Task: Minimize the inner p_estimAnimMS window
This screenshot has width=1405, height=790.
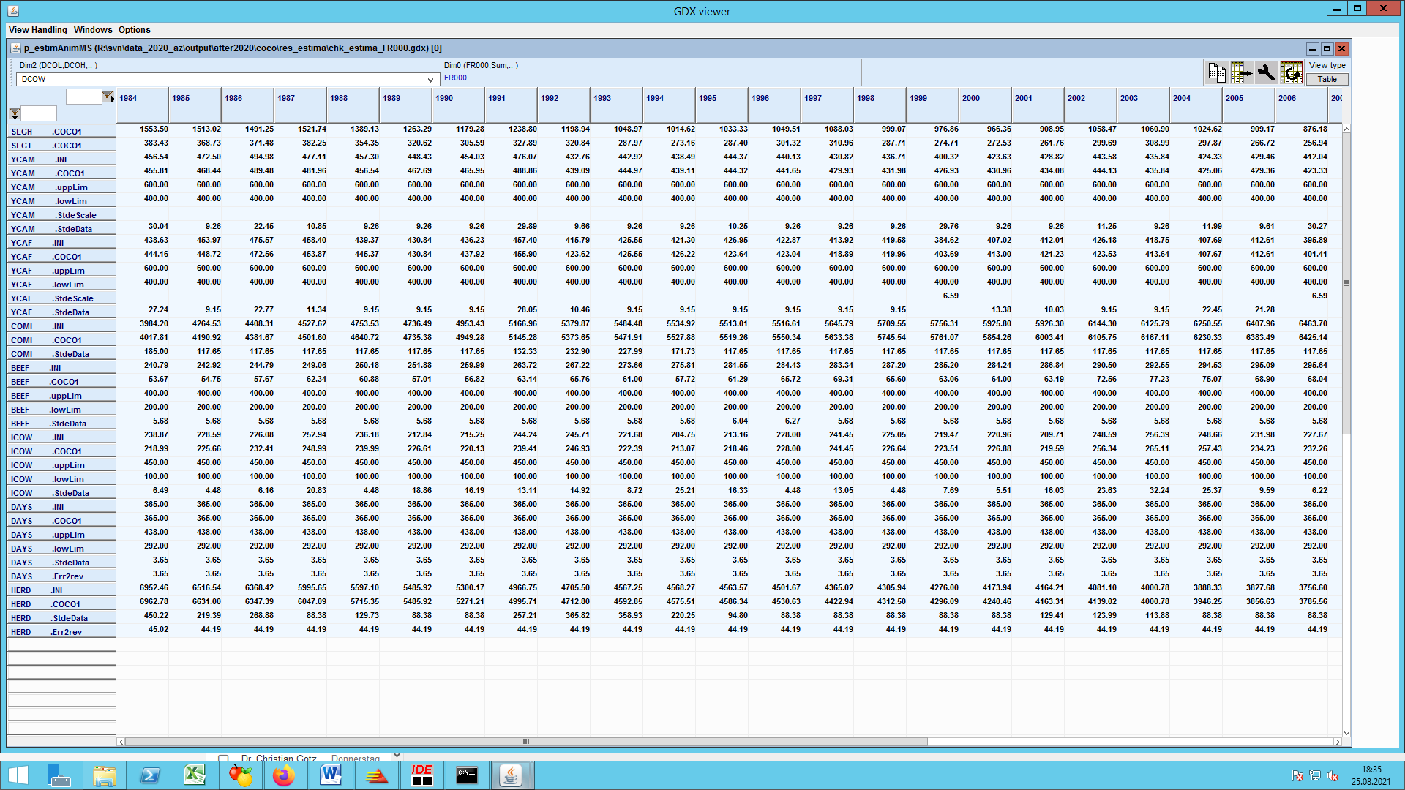Action: (x=1313, y=48)
